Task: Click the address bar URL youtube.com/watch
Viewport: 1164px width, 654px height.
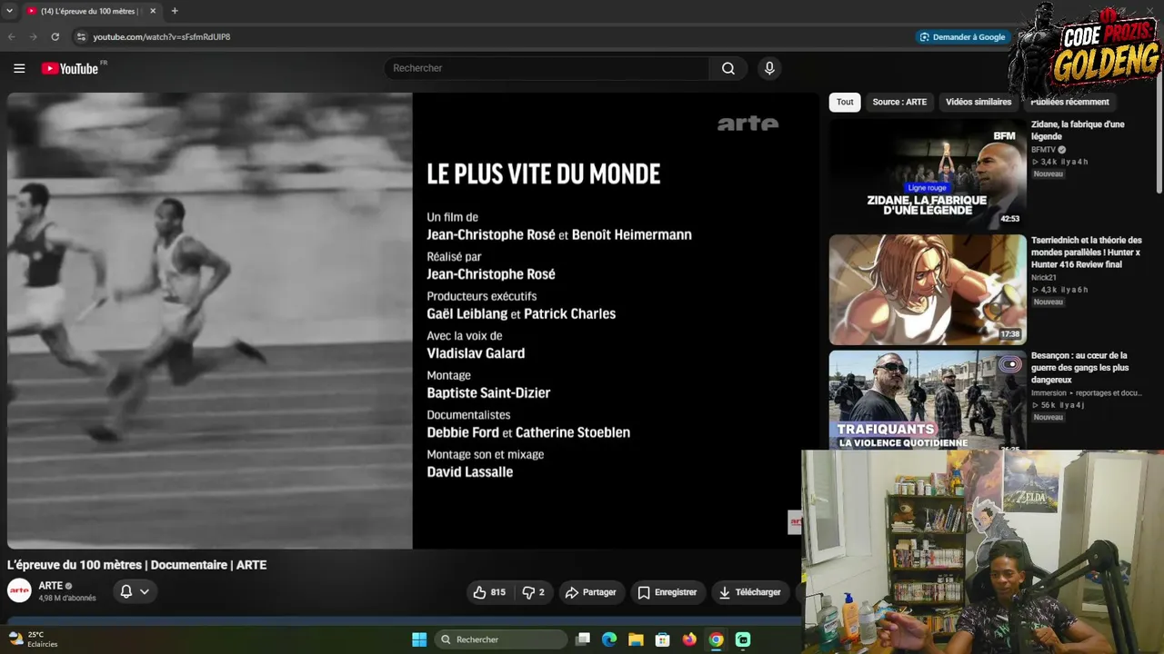Action: pyautogui.click(x=161, y=37)
